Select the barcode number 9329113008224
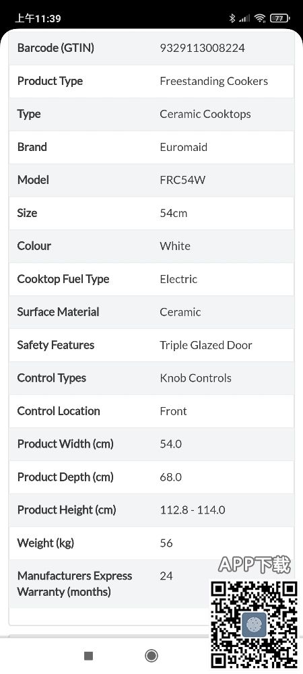 (x=202, y=48)
